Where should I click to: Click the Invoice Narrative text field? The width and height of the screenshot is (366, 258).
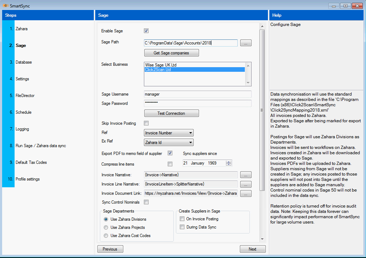click(x=191, y=175)
